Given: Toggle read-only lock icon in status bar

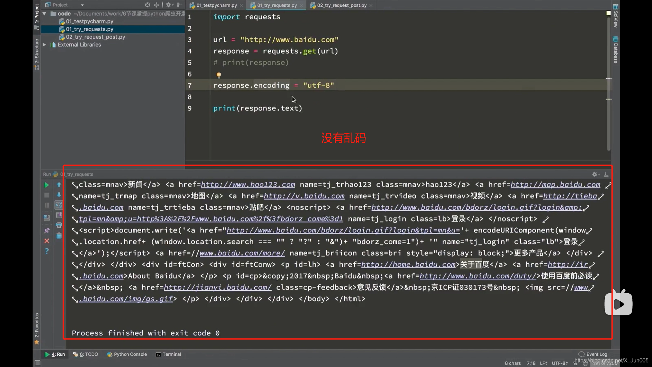Looking at the screenshot, I should pyautogui.click(x=575, y=363).
